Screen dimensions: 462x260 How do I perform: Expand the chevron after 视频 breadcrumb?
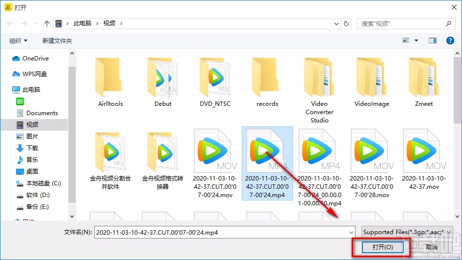pos(121,23)
